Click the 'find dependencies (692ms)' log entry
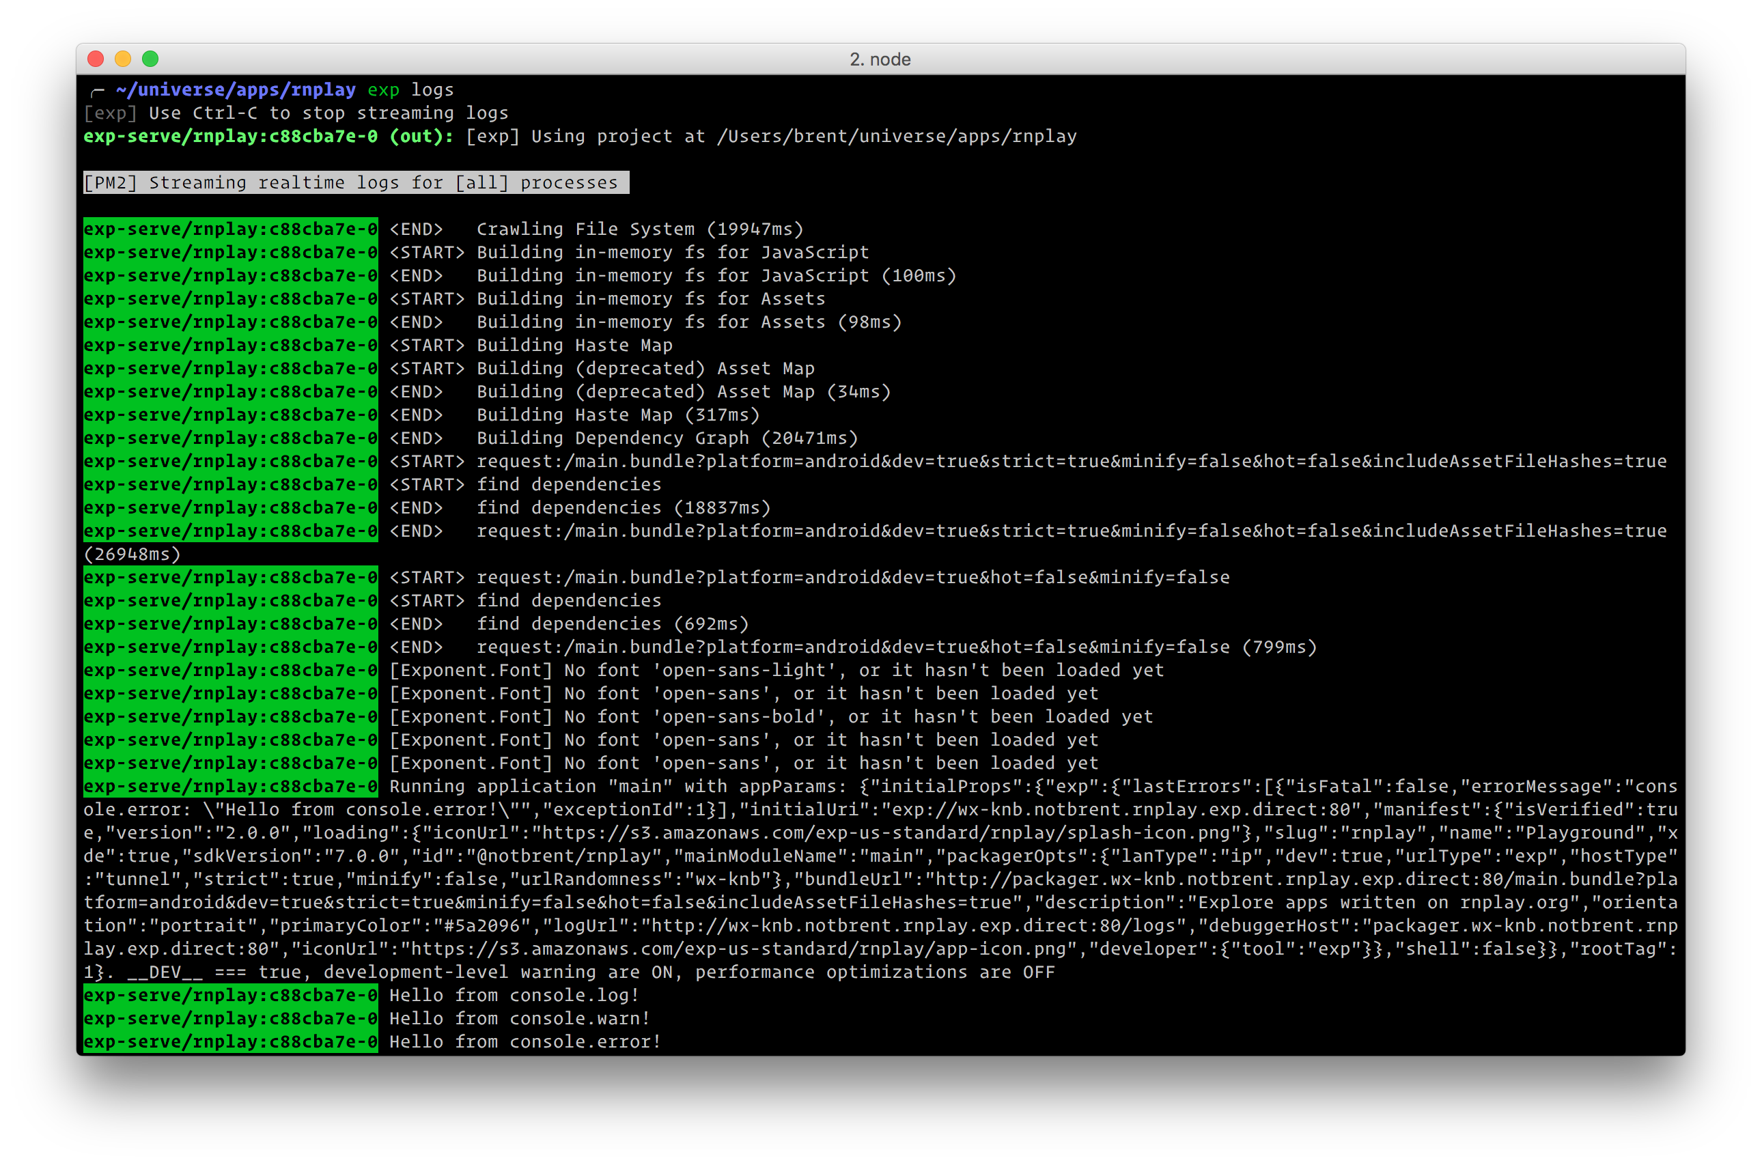Screen dimensions: 1762x1165 [612, 624]
